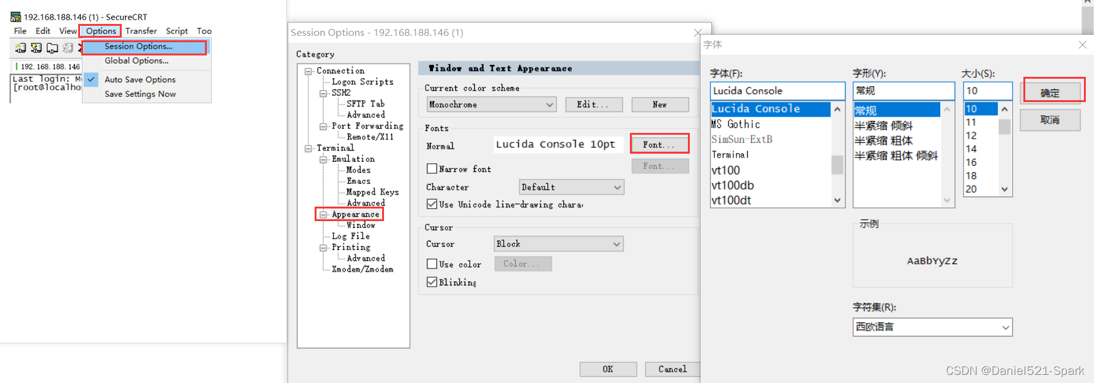Open the Transfer menu
1094x383 pixels.
(141, 31)
